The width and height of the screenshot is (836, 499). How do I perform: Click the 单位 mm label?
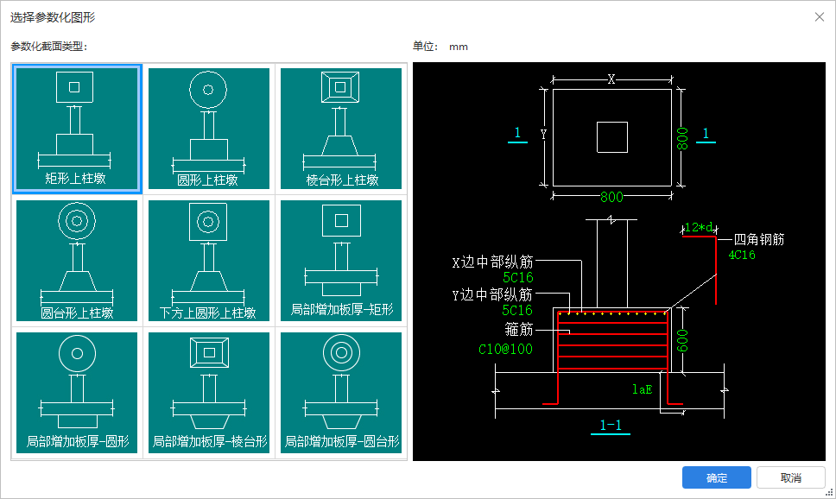440,47
